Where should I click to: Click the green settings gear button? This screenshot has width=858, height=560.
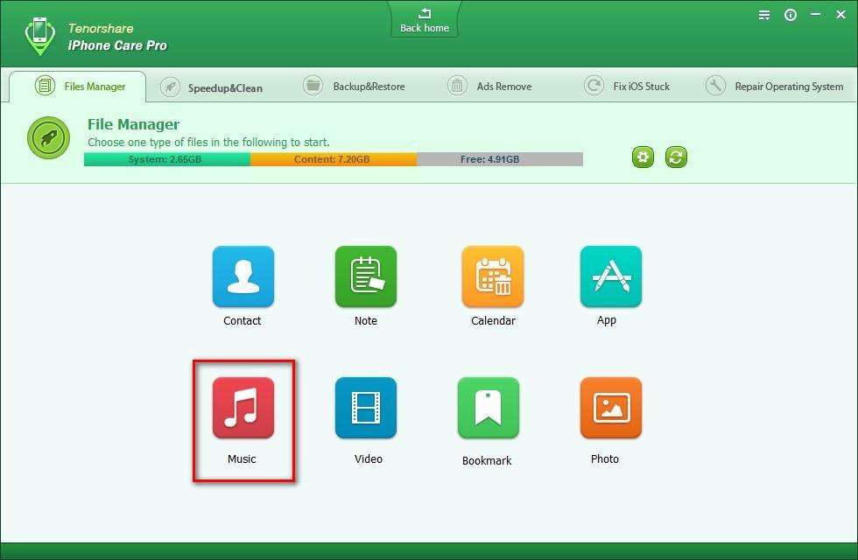tap(643, 157)
